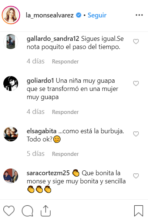
Task: Reply to gallardo_sandra12's comment
Action: pos(65,62)
